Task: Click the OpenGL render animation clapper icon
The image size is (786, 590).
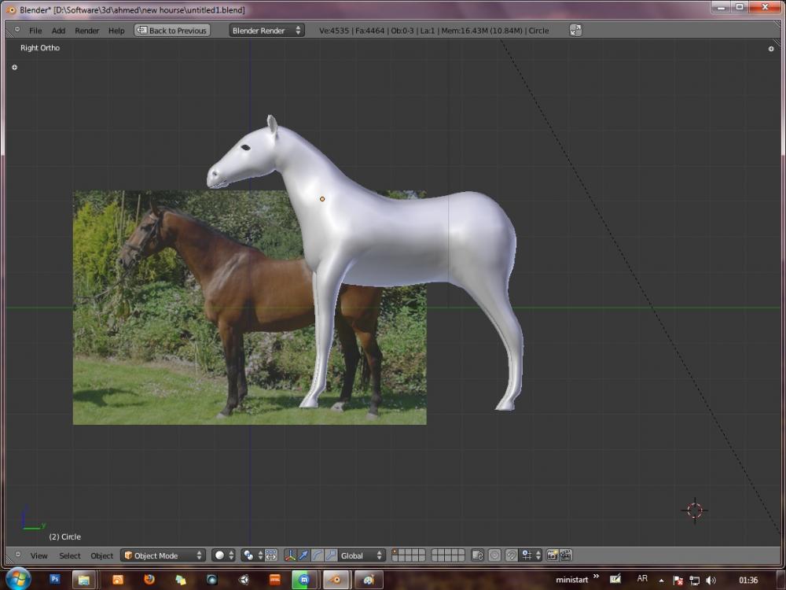Action: [x=565, y=555]
